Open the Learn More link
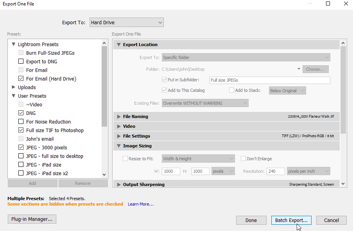 click(141, 204)
